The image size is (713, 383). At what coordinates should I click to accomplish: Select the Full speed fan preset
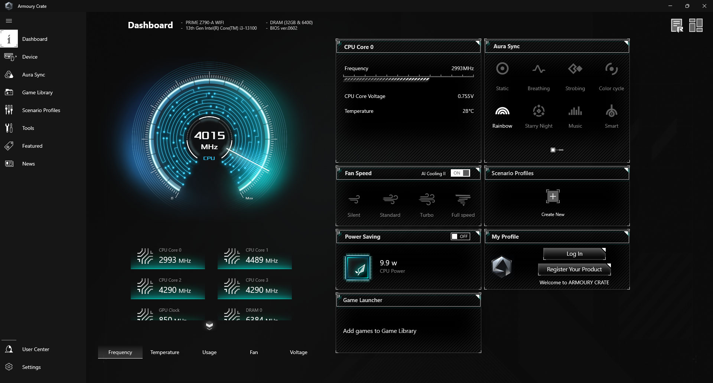coord(462,203)
